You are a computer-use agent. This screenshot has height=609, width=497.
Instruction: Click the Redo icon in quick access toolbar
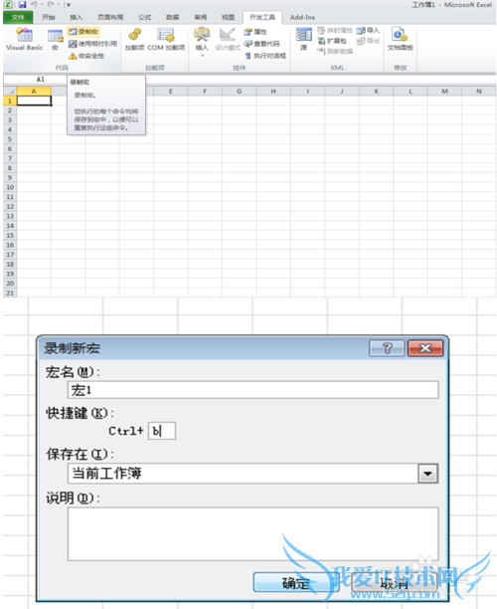(51, 5)
